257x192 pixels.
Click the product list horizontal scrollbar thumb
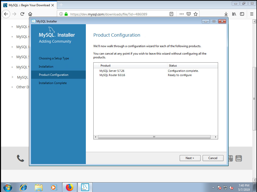[154, 137]
